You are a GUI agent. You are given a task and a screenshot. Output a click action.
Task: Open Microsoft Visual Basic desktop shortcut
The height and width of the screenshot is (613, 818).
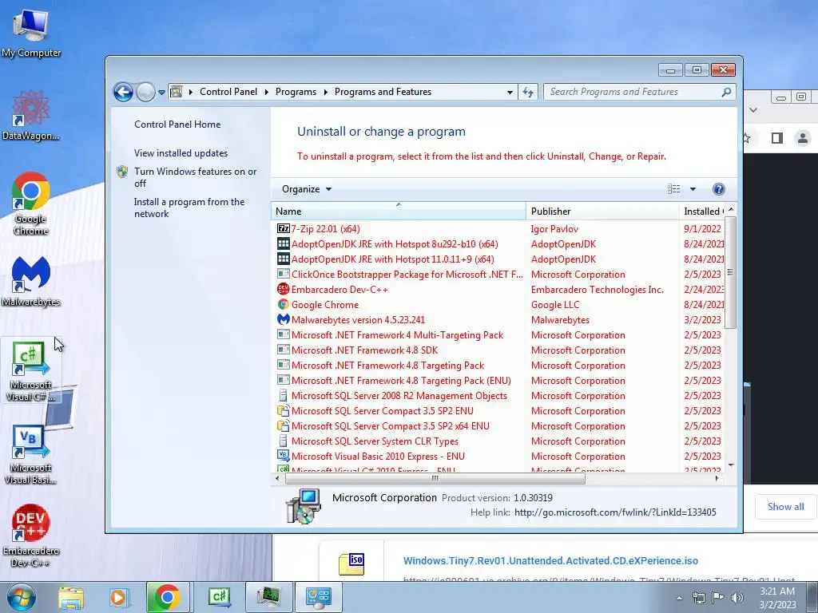(31, 454)
